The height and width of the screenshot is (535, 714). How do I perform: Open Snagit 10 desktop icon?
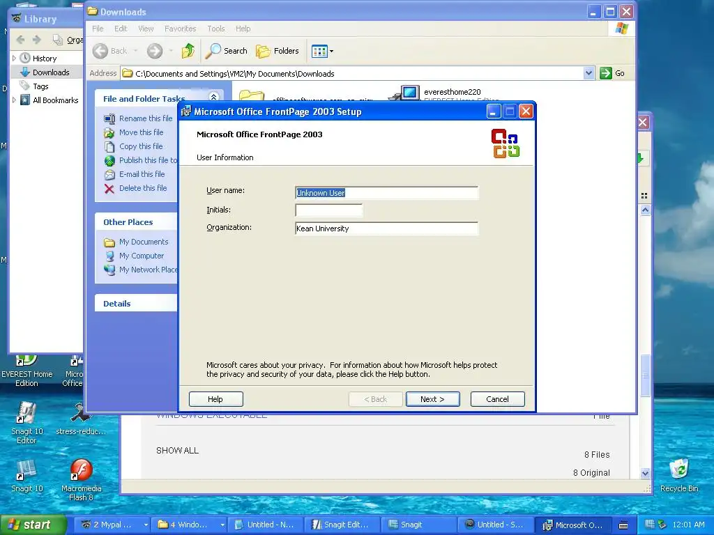pos(26,476)
